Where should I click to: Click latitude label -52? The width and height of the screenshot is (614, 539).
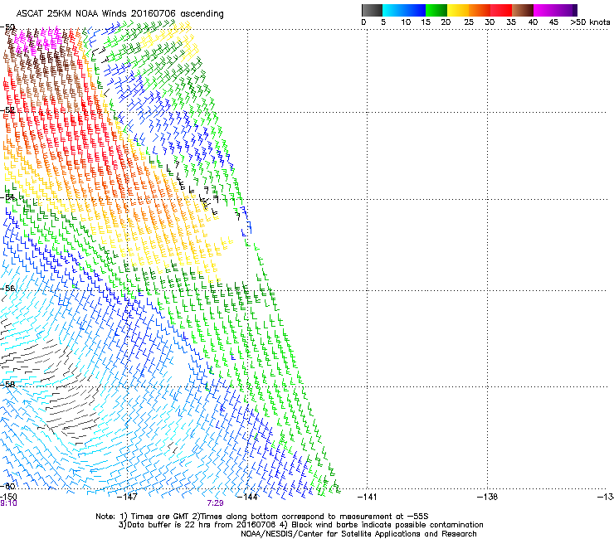(x=7, y=110)
